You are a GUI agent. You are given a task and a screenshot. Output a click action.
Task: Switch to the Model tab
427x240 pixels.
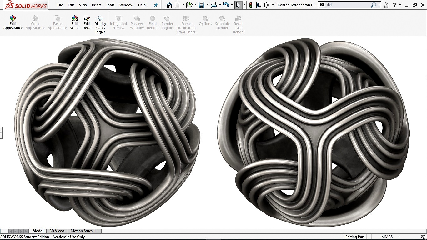tap(38, 231)
